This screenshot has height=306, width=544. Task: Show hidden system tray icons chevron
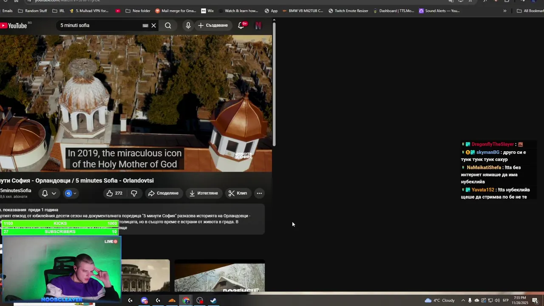(x=463, y=300)
